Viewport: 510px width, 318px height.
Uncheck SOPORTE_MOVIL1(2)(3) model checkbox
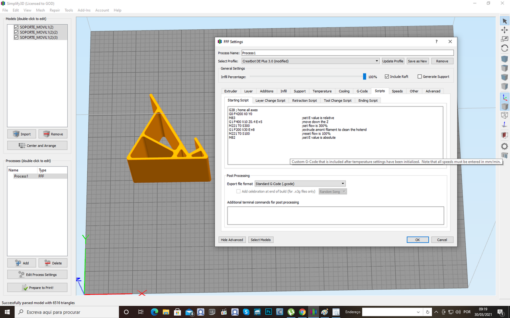click(x=16, y=37)
